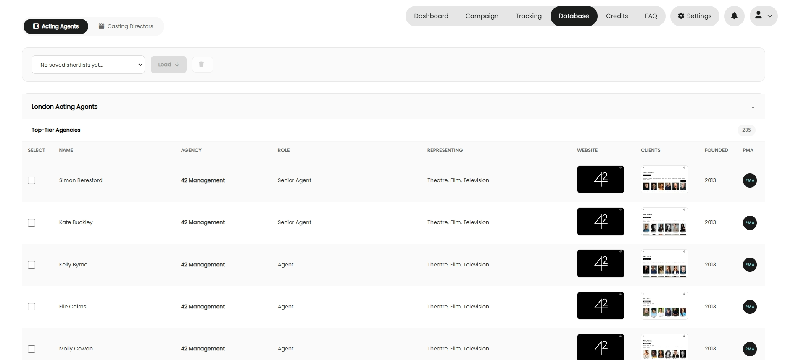View Simon Beresford's clients thumbnail
Screen dimensions: 793x360
coord(664,180)
